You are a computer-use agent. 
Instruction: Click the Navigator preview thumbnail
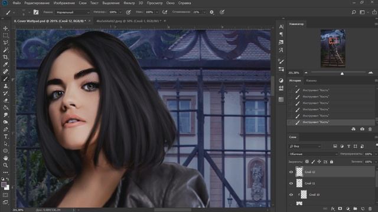coord(333,48)
